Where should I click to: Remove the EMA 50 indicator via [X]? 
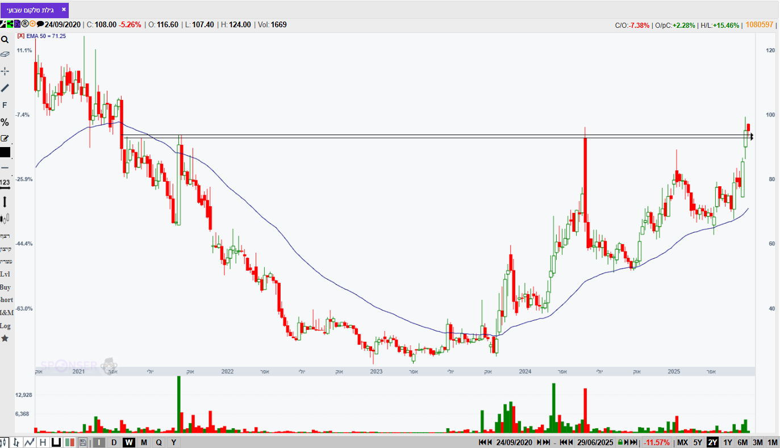[21, 36]
